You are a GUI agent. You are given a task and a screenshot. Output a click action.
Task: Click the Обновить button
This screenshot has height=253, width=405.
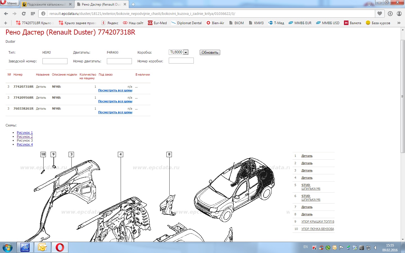click(x=210, y=53)
